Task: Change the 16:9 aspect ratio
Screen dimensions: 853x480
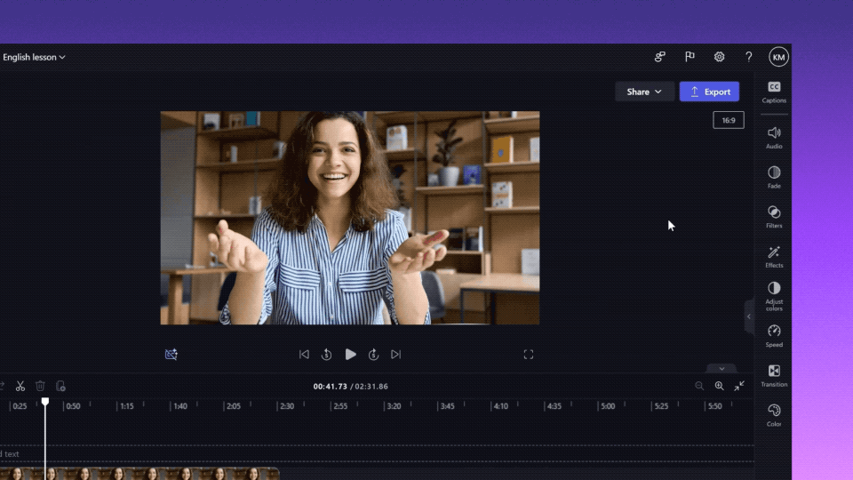Action: click(x=728, y=120)
